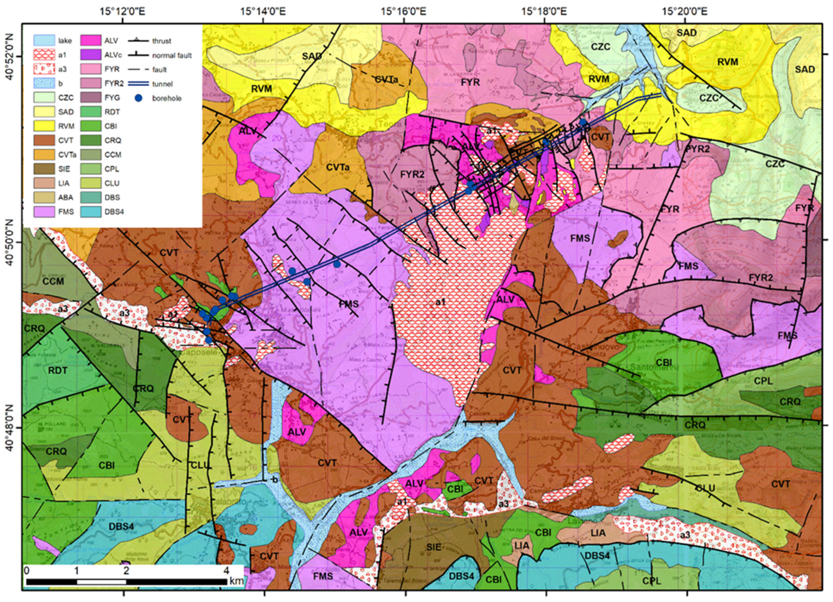833x602 pixels.
Task: Select the b dotted legend swatch
Action: click(x=45, y=83)
